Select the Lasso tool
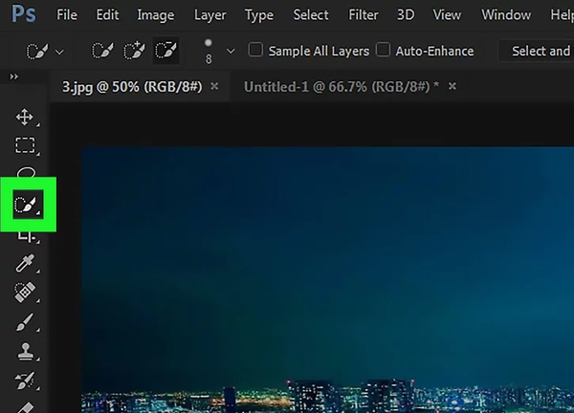 (x=27, y=173)
